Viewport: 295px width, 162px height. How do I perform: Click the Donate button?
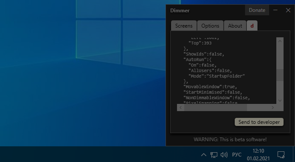coord(257,10)
